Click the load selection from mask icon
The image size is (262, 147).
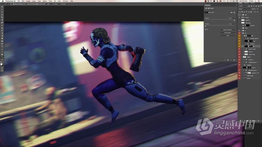tap(225, 60)
